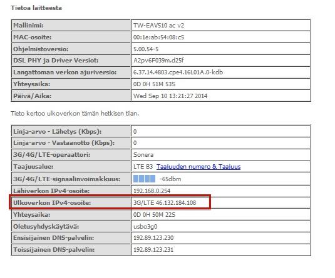Click the Linja-arvo - Vastaanotto (Kbps) label
Image resolution: width=335 pixels, height=278 pixels.
64,143
